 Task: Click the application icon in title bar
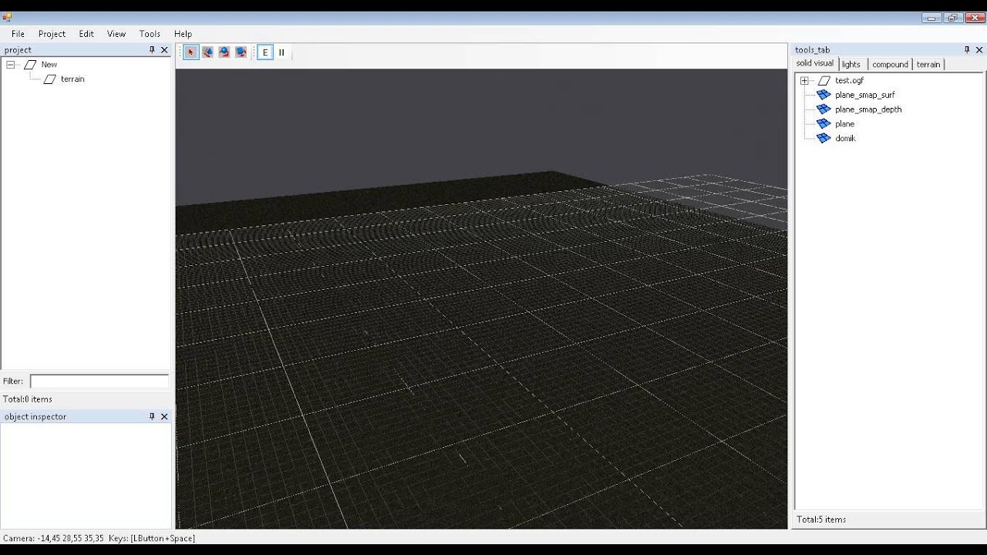pyautogui.click(x=7, y=18)
